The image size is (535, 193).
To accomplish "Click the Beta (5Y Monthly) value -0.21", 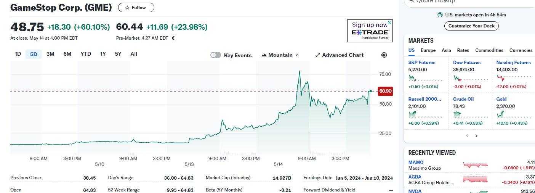I will pyautogui.click(x=285, y=190).
